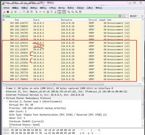Open the 分析(A) menu

click(x=52, y=8)
